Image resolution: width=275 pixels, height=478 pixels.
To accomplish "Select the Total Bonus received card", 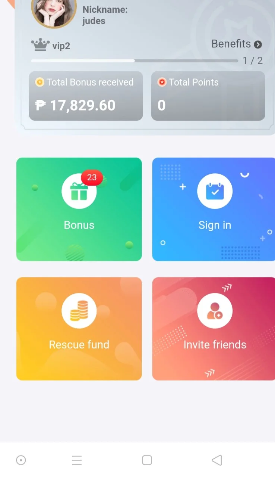I will [86, 96].
